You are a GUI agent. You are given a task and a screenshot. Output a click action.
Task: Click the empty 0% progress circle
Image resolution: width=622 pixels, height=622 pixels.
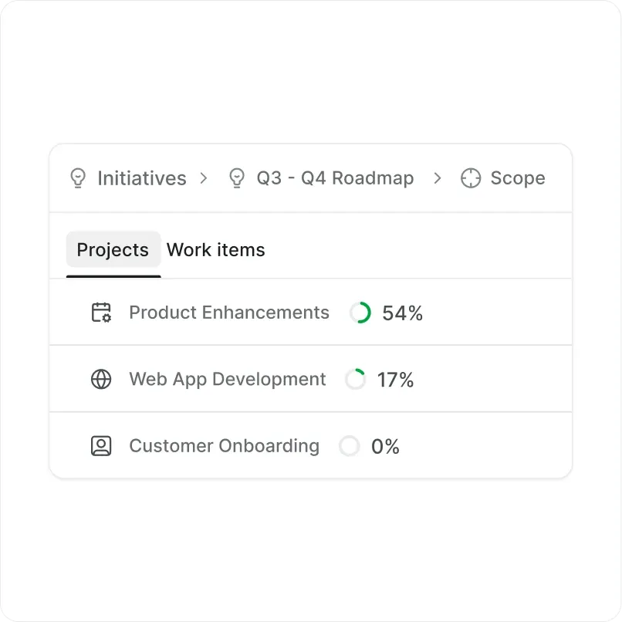tap(350, 446)
